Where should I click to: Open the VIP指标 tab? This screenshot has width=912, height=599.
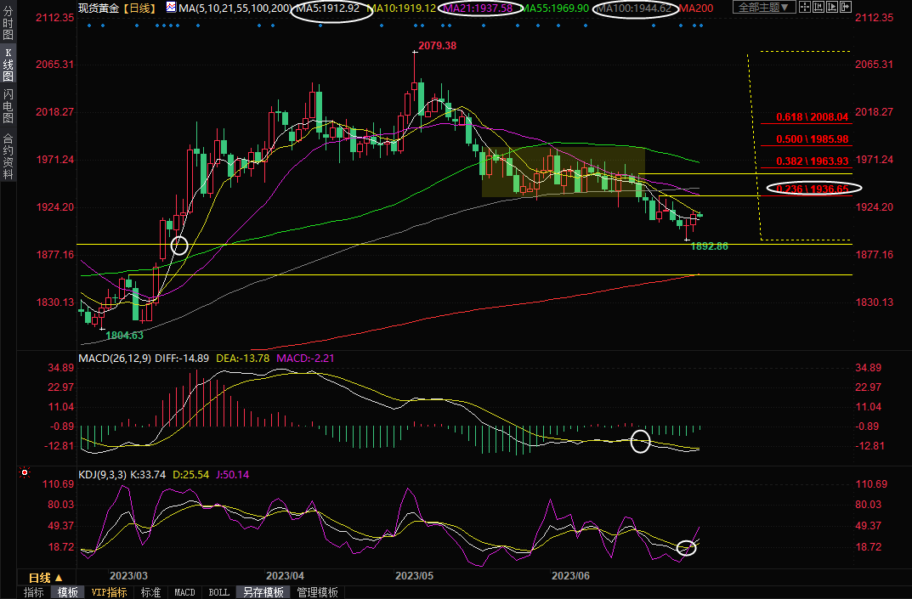[109, 592]
